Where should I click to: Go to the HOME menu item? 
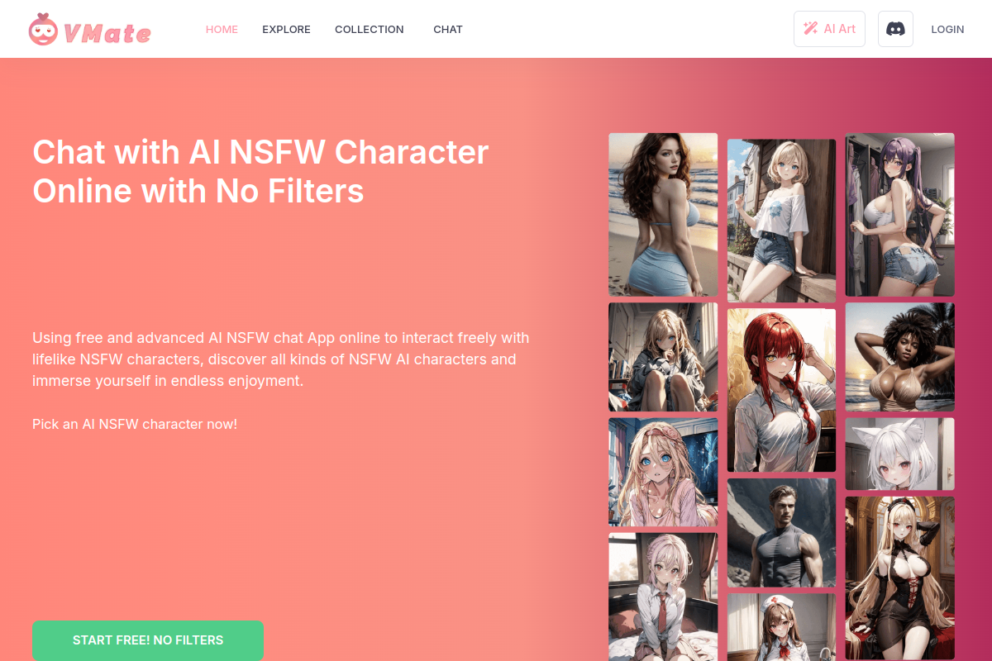coord(222,29)
